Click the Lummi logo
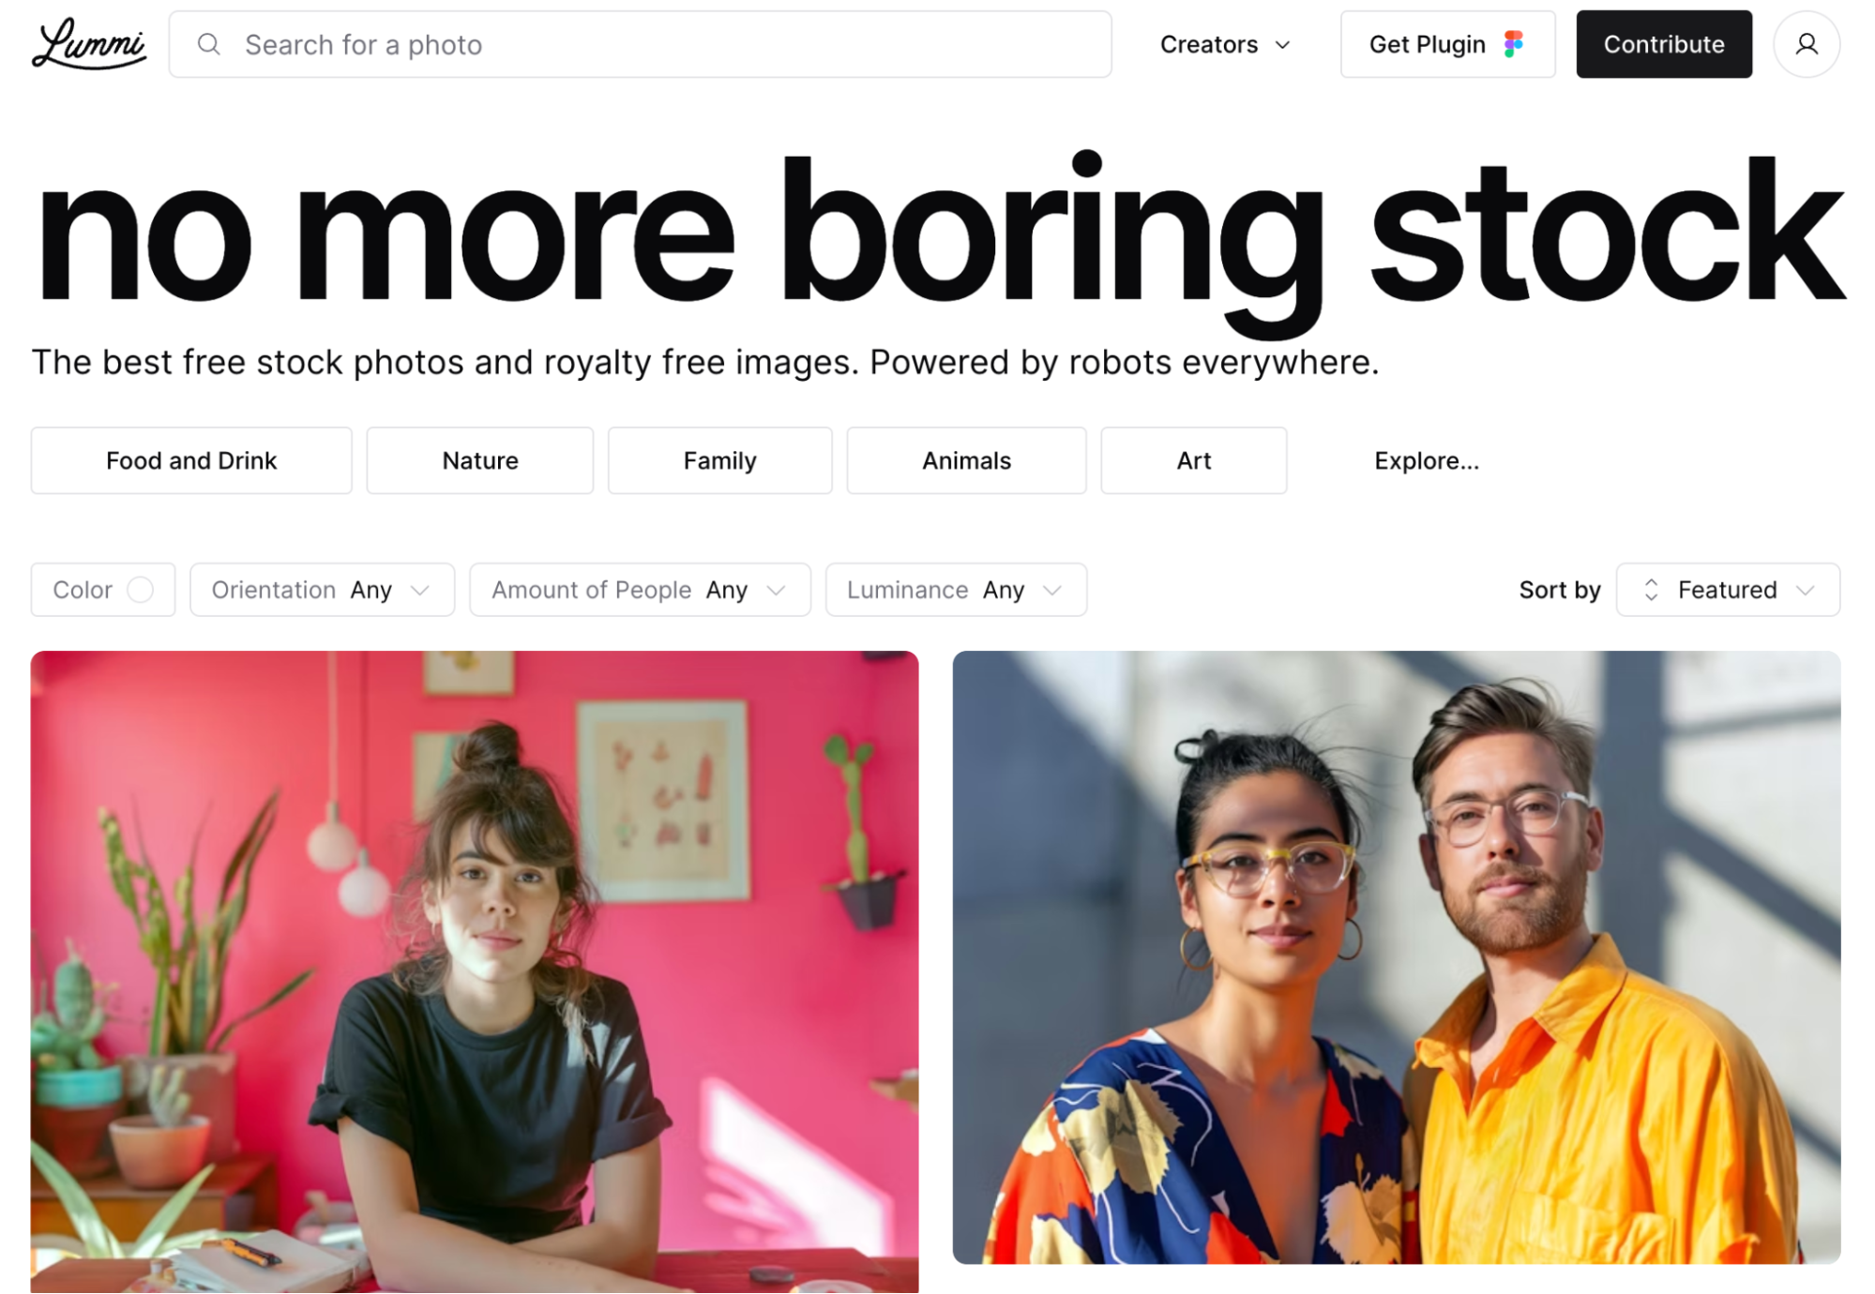This screenshot has width=1875, height=1294. tap(89, 44)
